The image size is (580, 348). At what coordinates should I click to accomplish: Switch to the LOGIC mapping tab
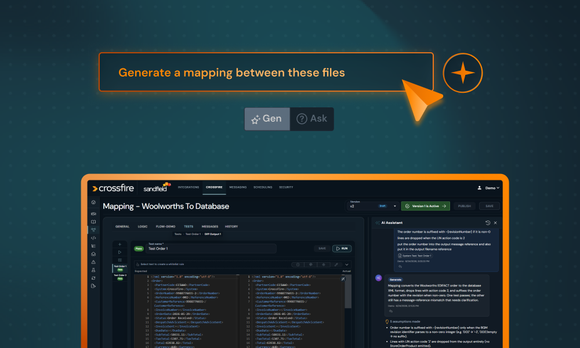(143, 226)
